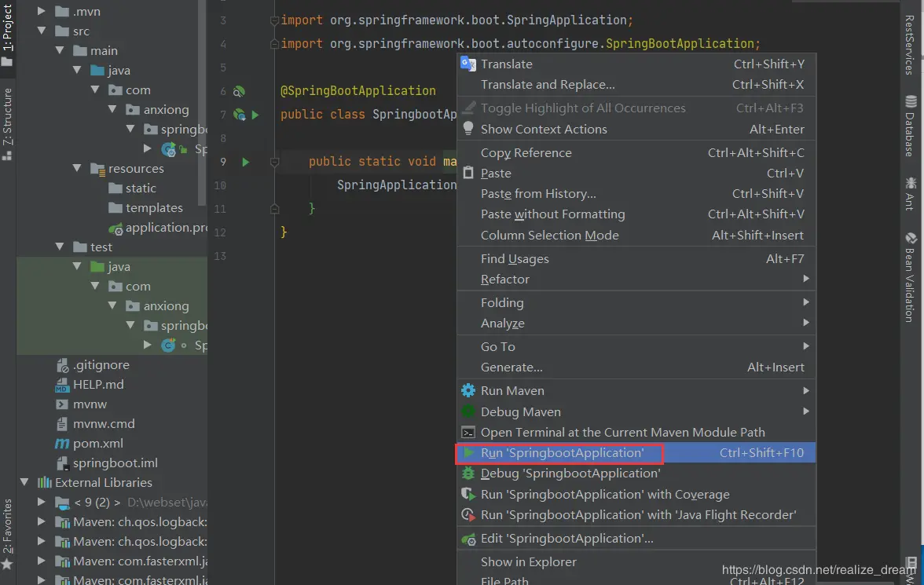Click the HELP.md markdown file icon
Image resolution: width=924 pixels, height=585 pixels.
(62, 385)
